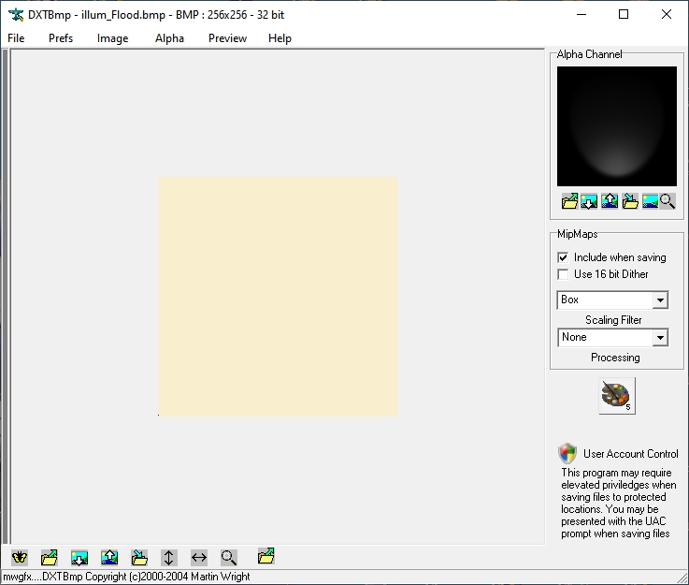Click the blue-arrow folder icon under Alpha Channel
Image resolution: width=689 pixels, height=585 pixels.
(630, 201)
